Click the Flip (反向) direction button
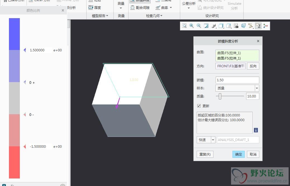Image resolution: width=290 pixels, height=186 pixels. point(253,66)
